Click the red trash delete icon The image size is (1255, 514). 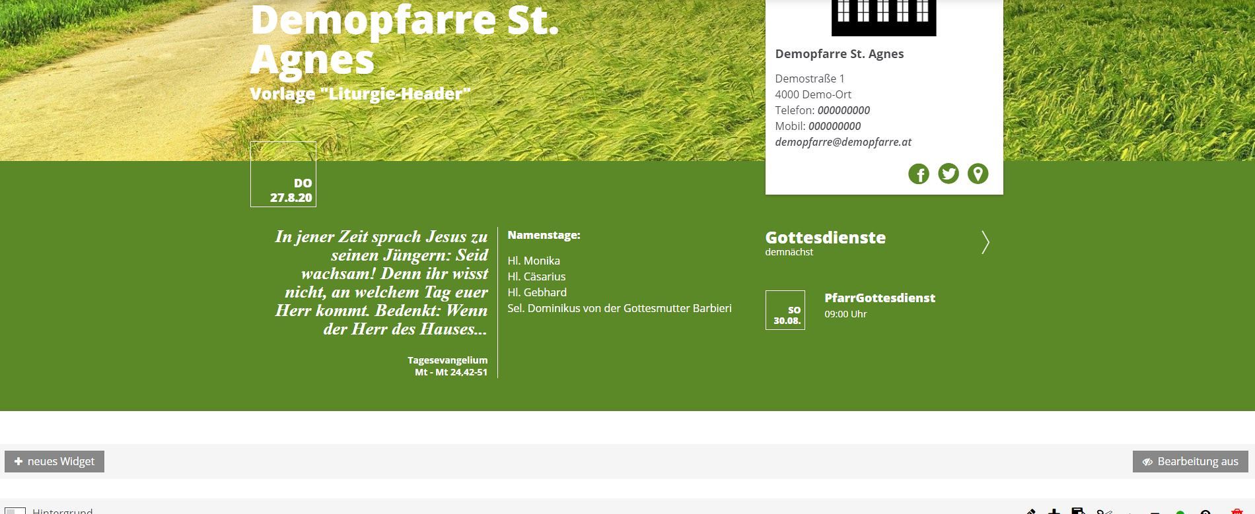[x=1237, y=511]
